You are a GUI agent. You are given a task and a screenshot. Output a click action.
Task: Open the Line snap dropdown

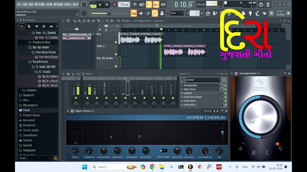177,13
